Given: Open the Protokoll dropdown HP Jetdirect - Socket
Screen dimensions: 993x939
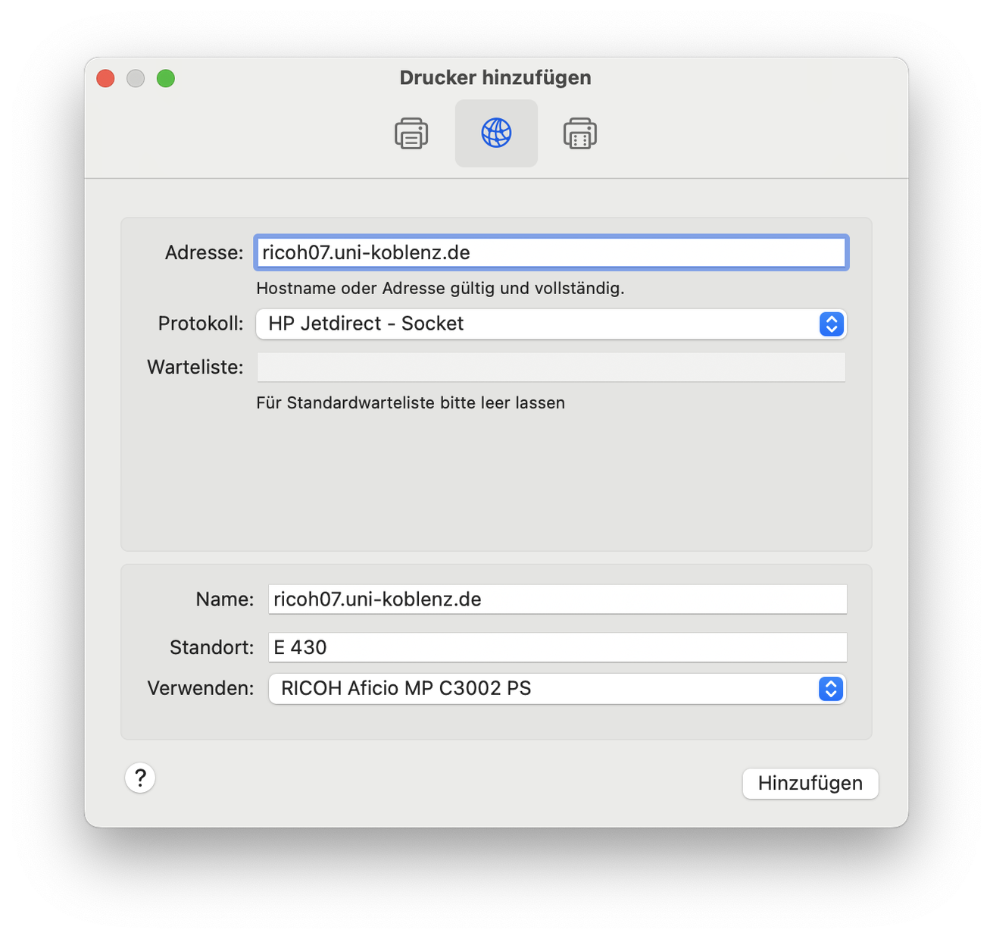Looking at the screenshot, I should (x=551, y=324).
